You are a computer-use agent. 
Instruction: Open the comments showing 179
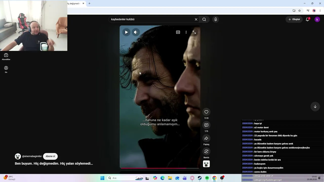click(206, 125)
